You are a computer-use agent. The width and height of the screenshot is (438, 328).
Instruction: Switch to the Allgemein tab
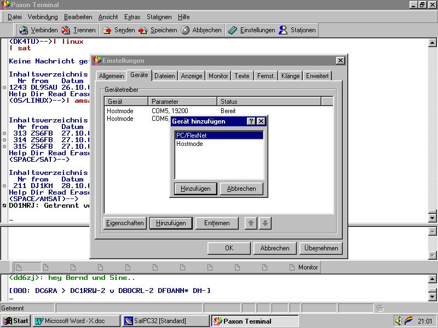[111, 76]
